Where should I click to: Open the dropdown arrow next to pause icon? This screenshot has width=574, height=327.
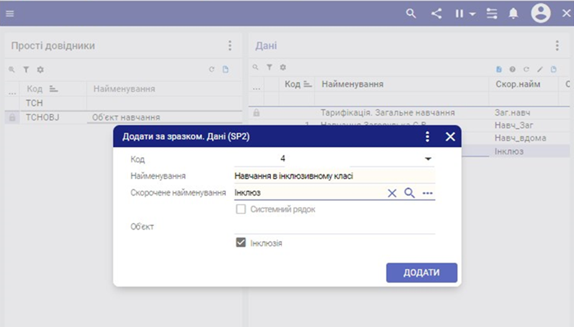tap(472, 14)
